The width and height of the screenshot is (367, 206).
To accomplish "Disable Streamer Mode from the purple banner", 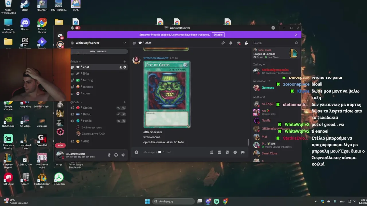I will [x=218, y=35].
